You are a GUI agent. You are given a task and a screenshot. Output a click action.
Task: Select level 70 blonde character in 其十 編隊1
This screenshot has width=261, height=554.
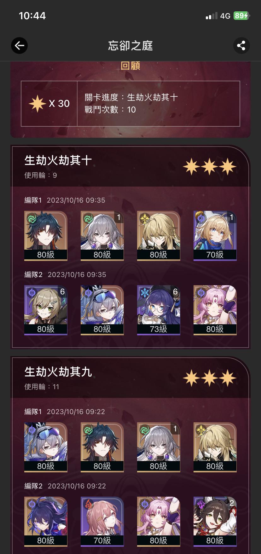[215, 236]
